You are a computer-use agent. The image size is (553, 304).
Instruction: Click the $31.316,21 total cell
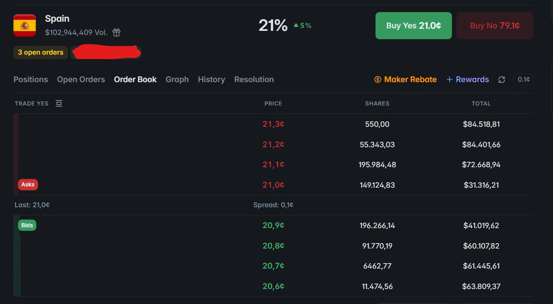pyautogui.click(x=481, y=185)
